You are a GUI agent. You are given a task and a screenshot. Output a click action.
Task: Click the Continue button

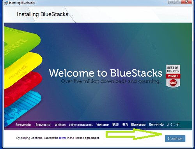tap(175, 138)
